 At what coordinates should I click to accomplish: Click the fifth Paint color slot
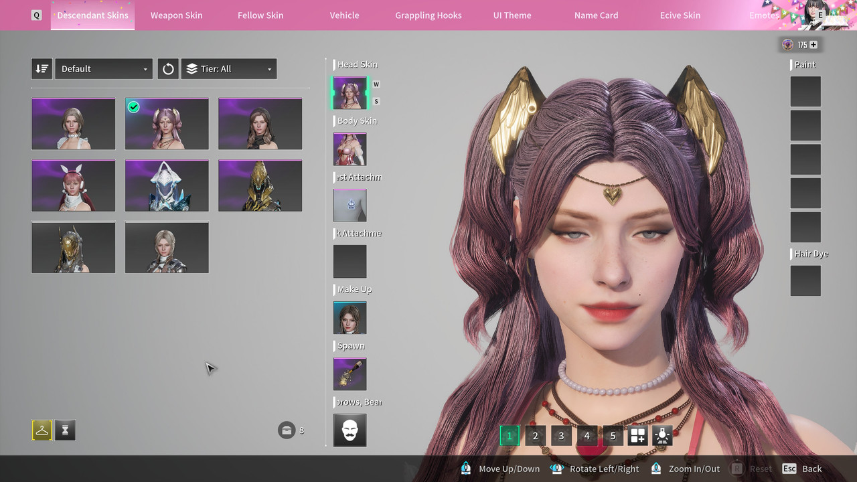[x=805, y=227]
